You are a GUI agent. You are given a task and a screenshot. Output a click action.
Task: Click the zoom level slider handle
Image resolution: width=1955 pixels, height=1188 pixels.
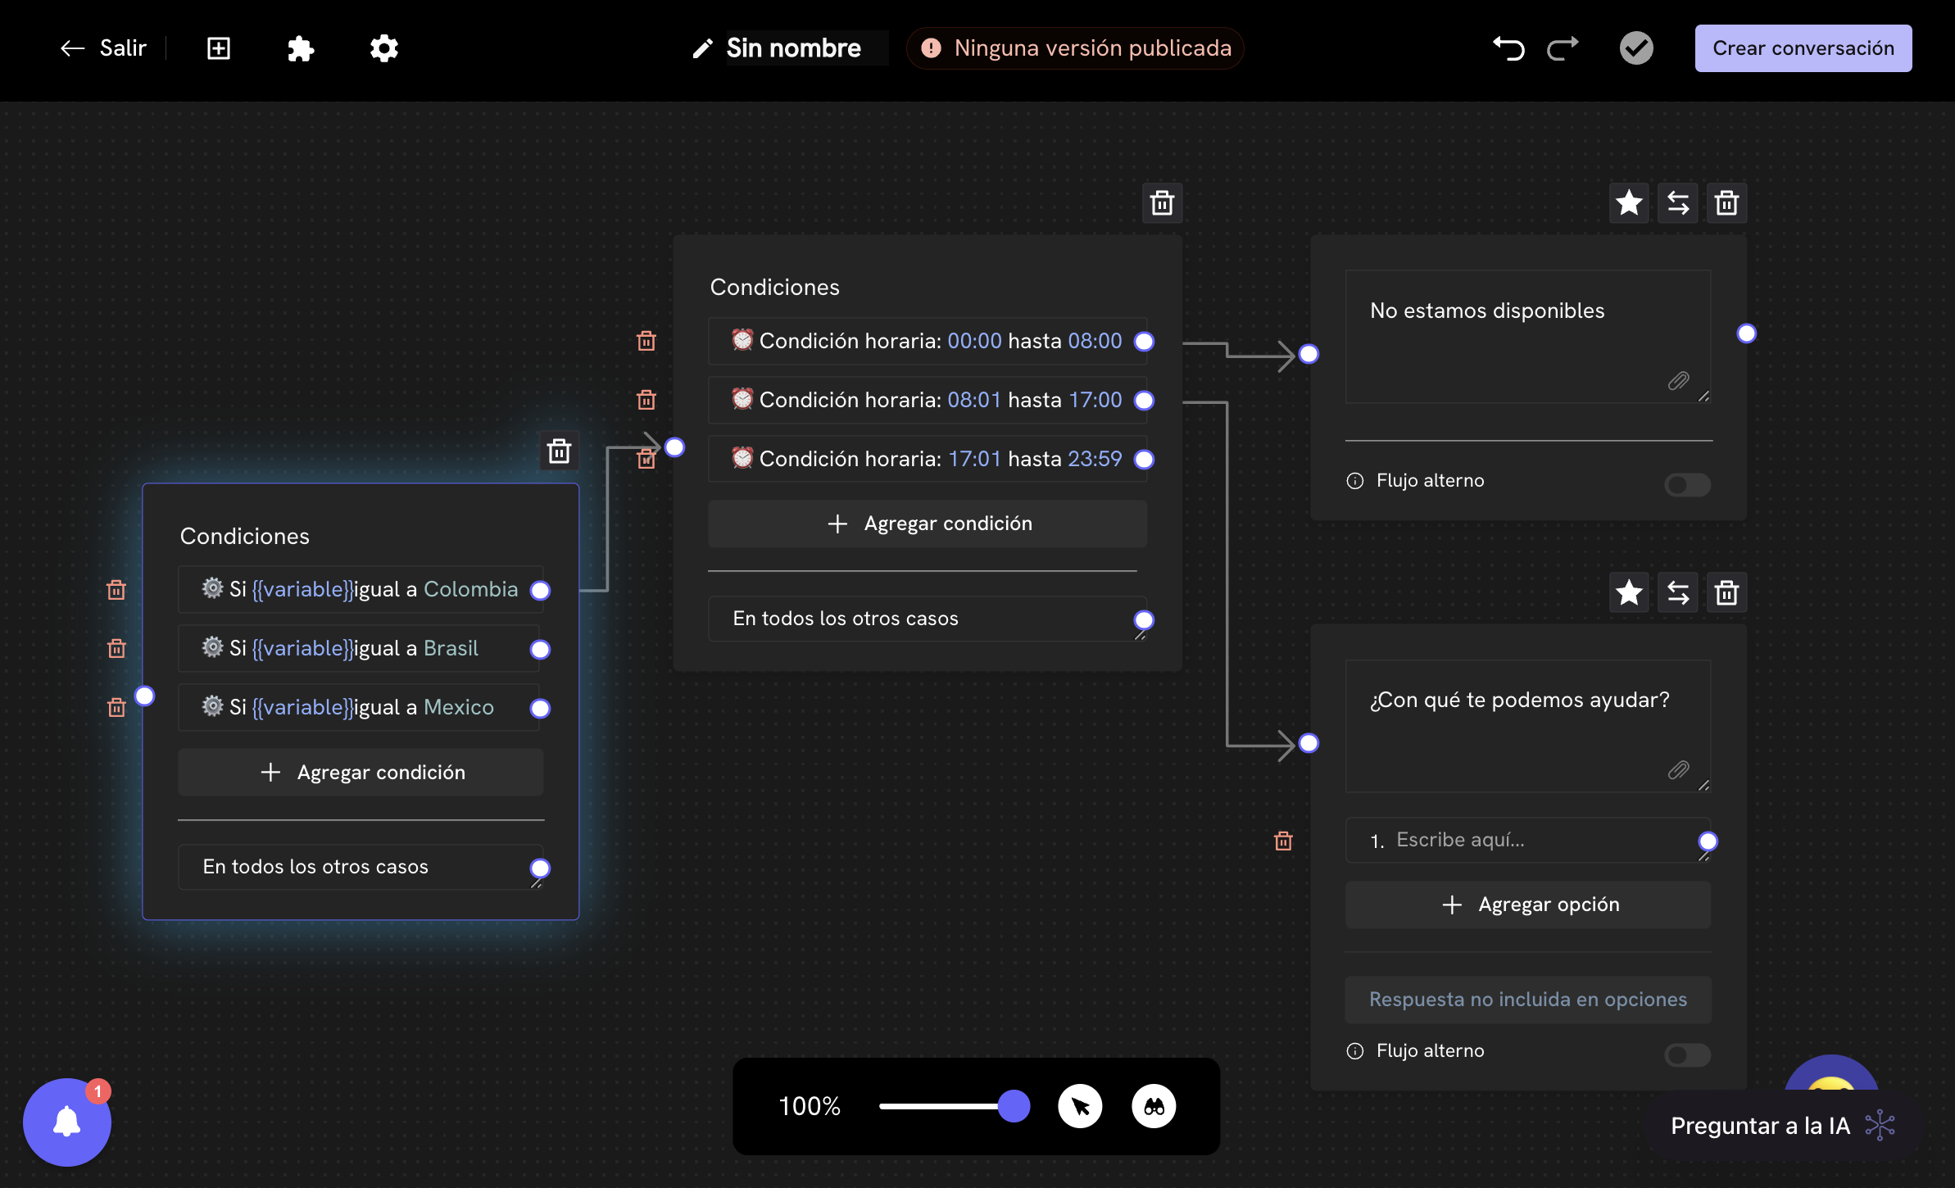coord(1014,1106)
